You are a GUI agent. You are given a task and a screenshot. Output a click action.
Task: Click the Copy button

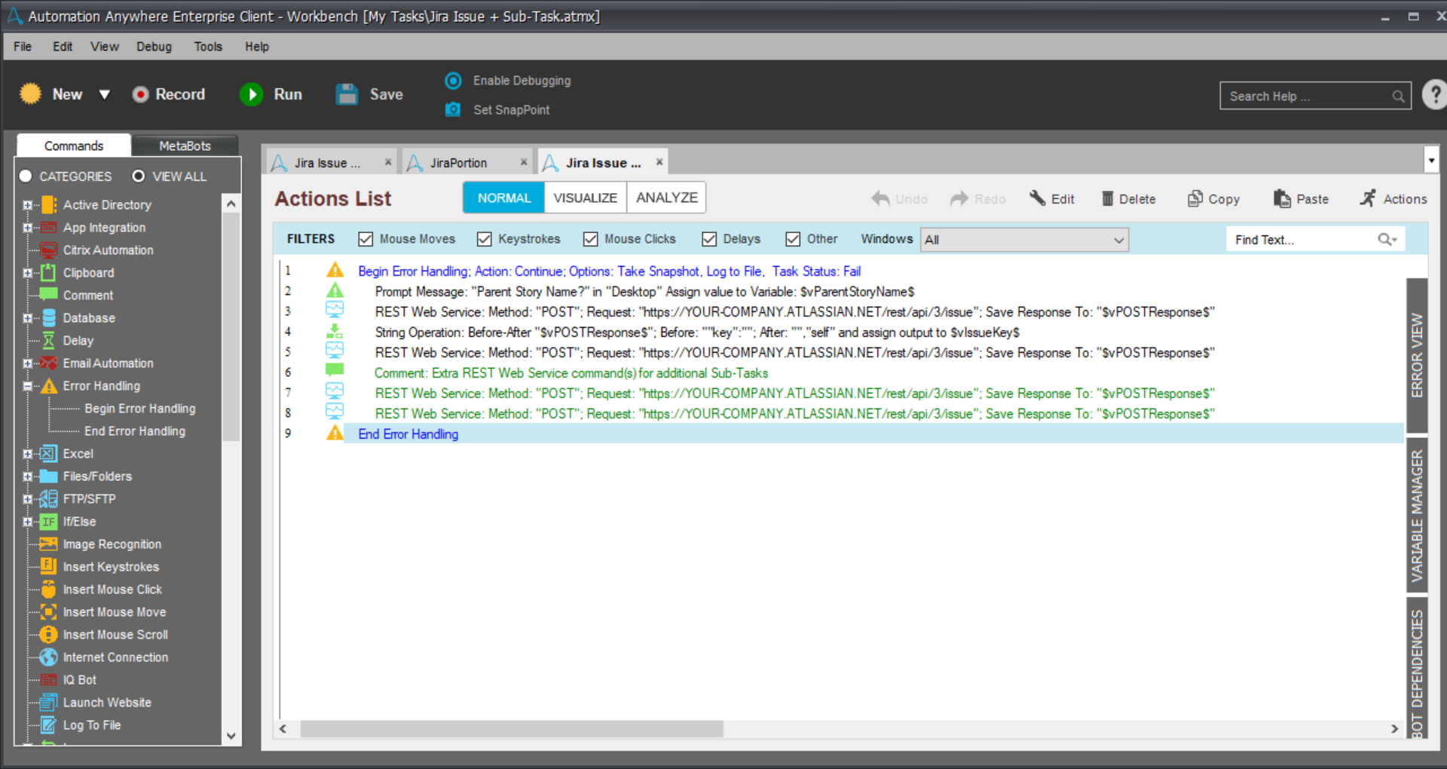tap(1213, 199)
